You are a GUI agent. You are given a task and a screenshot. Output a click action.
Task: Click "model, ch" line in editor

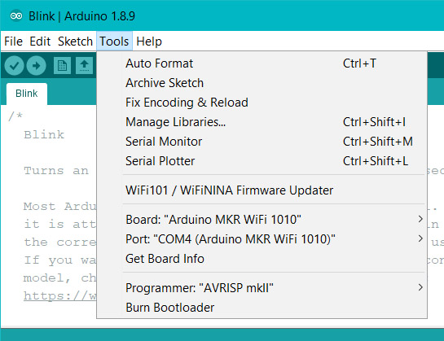pos(59,278)
